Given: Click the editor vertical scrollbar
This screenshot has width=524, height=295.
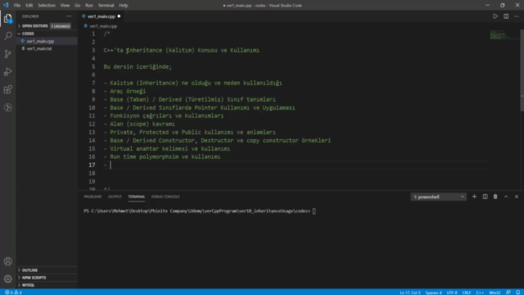Looking at the screenshot, I should click(x=522, y=70).
